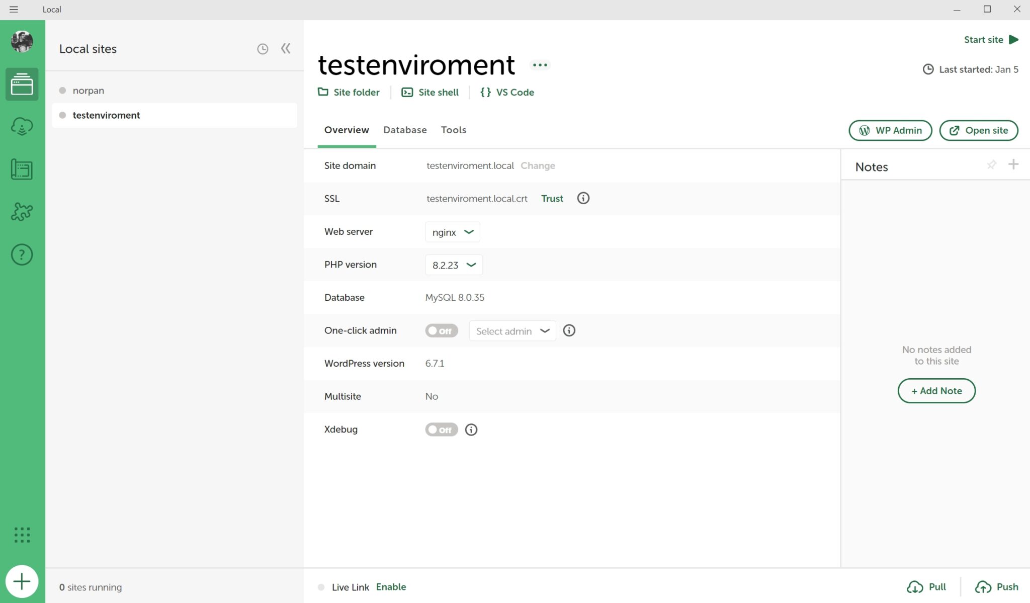Open the Select admin dropdown
This screenshot has height=603, width=1030.
click(x=512, y=330)
